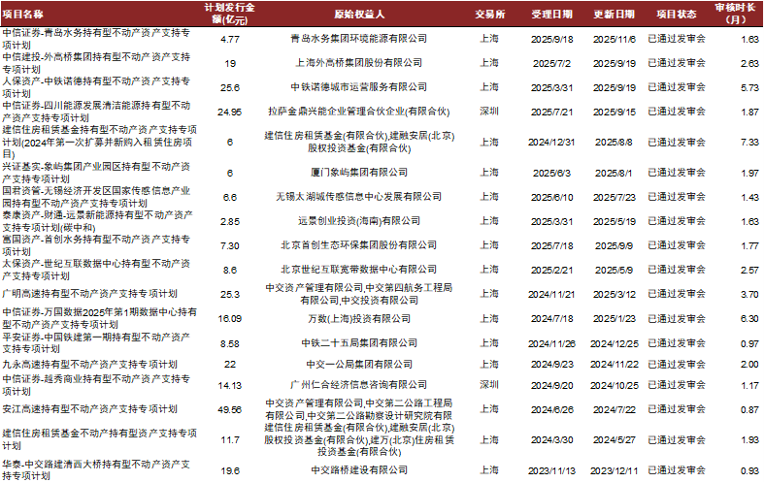
Task: Click originator 远景创业投资(海南)有限公司
Action: coord(359,221)
